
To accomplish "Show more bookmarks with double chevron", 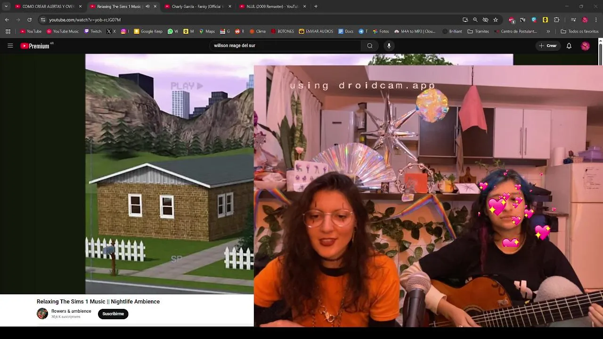I will (x=548, y=32).
